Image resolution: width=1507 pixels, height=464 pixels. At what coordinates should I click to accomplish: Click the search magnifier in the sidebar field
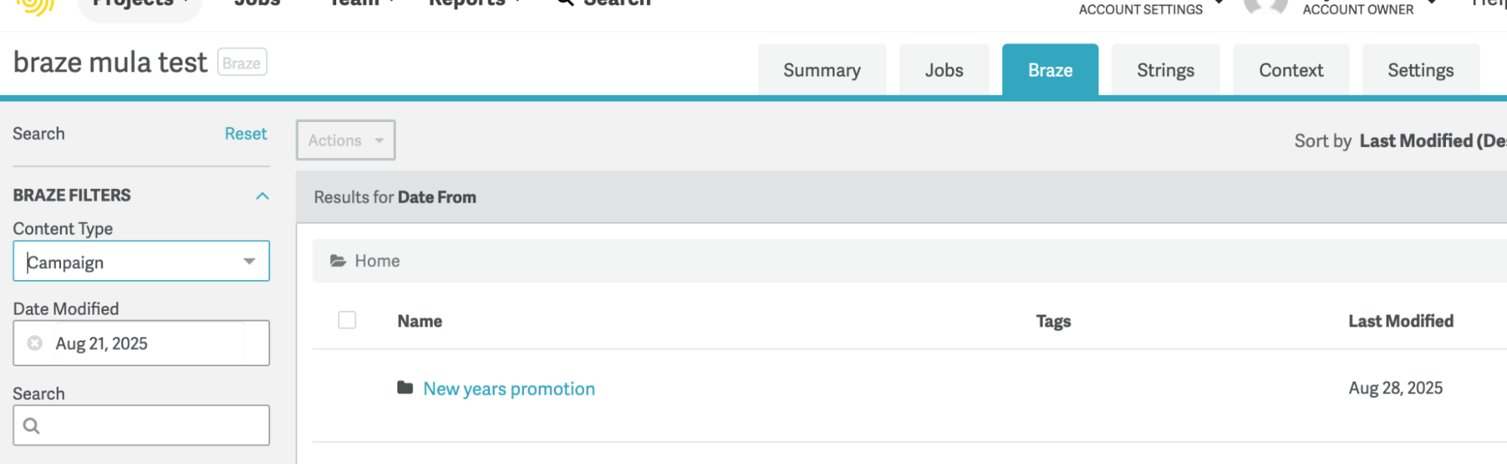click(x=31, y=425)
